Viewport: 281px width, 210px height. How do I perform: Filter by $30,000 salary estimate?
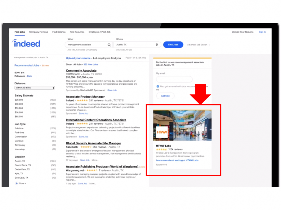[19, 104]
